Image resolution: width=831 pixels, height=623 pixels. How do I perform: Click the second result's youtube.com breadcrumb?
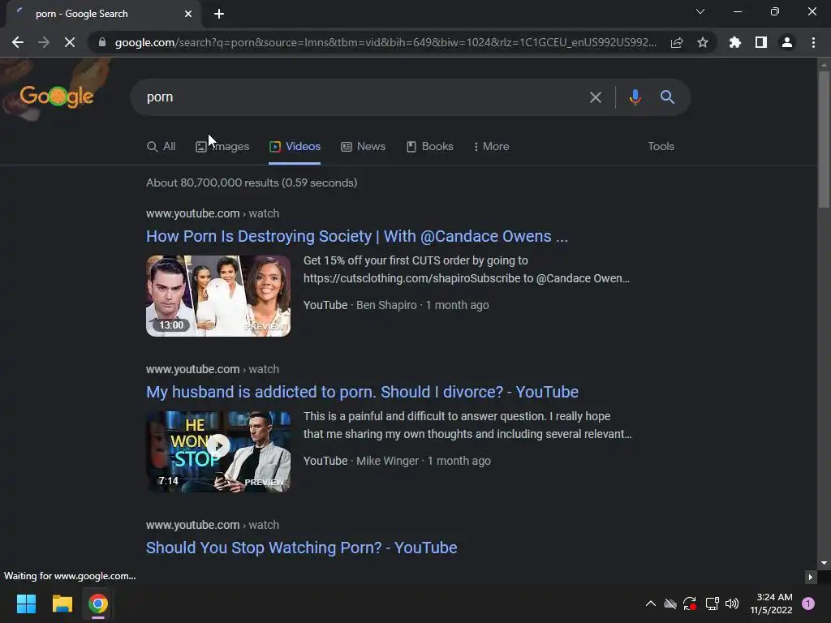[x=213, y=369]
